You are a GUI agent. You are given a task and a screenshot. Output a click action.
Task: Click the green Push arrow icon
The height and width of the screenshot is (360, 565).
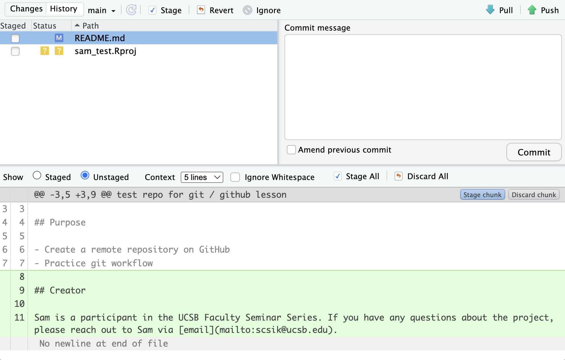(532, 10)
